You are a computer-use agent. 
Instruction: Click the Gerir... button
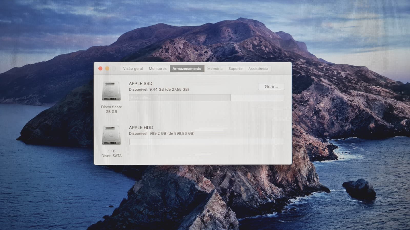(271, 87)
